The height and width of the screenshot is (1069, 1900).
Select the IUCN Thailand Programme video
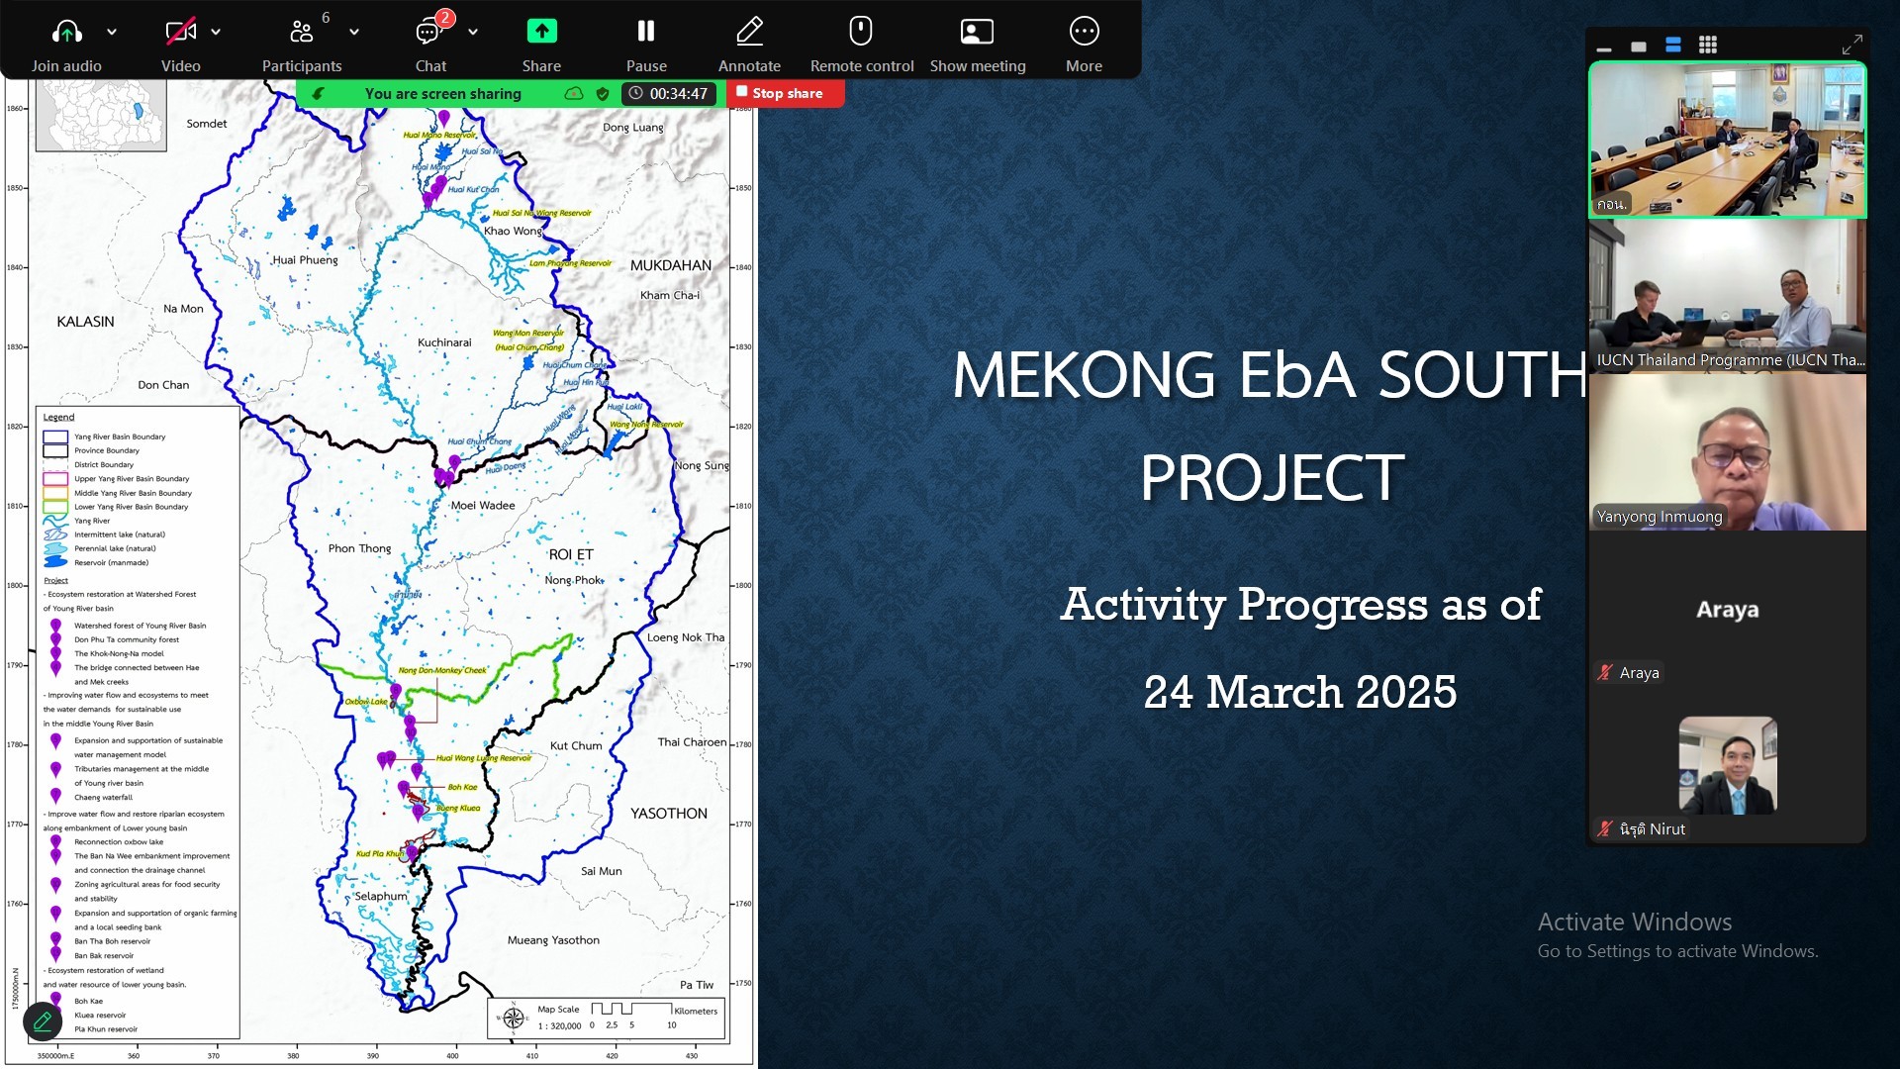click(1727, 296)
